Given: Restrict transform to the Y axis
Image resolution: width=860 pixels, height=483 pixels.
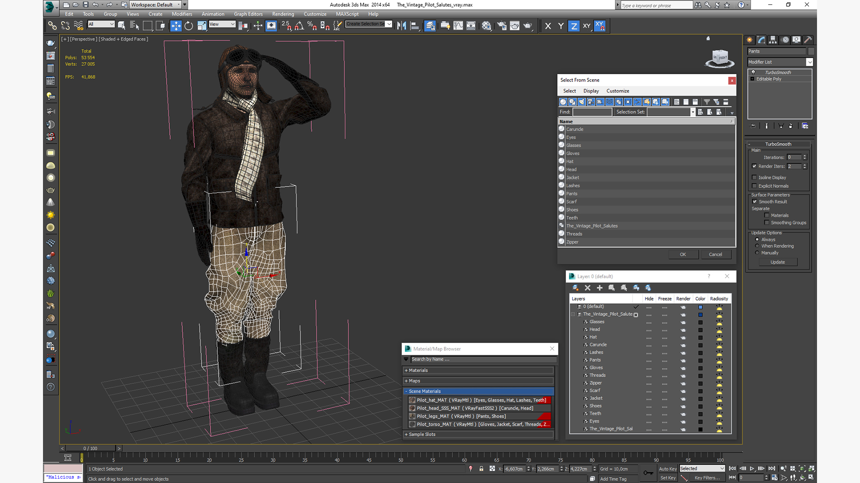Looking at the screenshot, I should pyautogui.click(x=561, y=26).
